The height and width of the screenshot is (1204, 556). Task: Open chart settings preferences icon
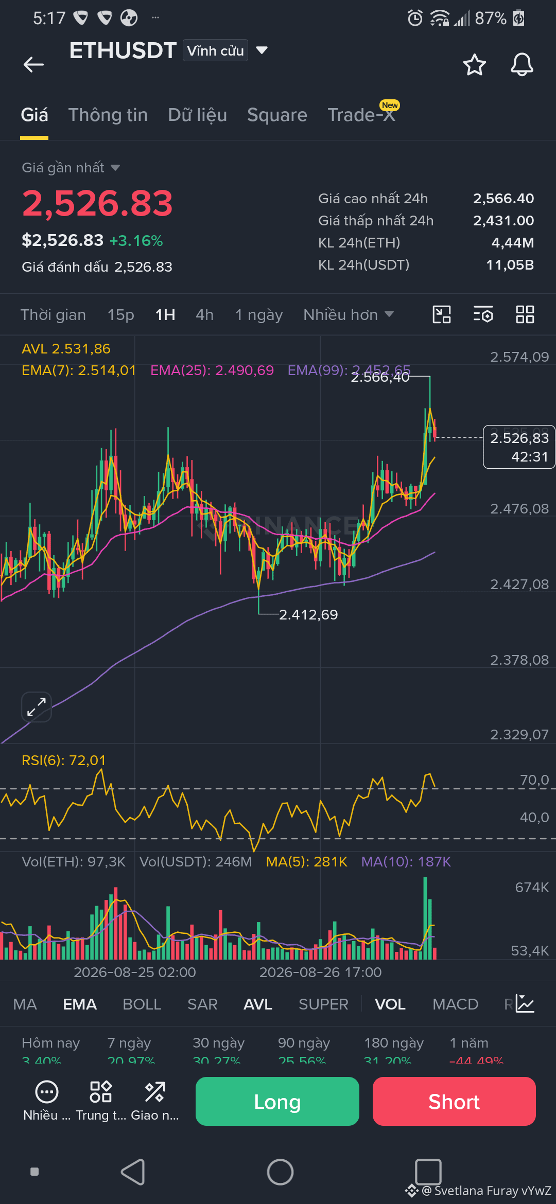483,314
